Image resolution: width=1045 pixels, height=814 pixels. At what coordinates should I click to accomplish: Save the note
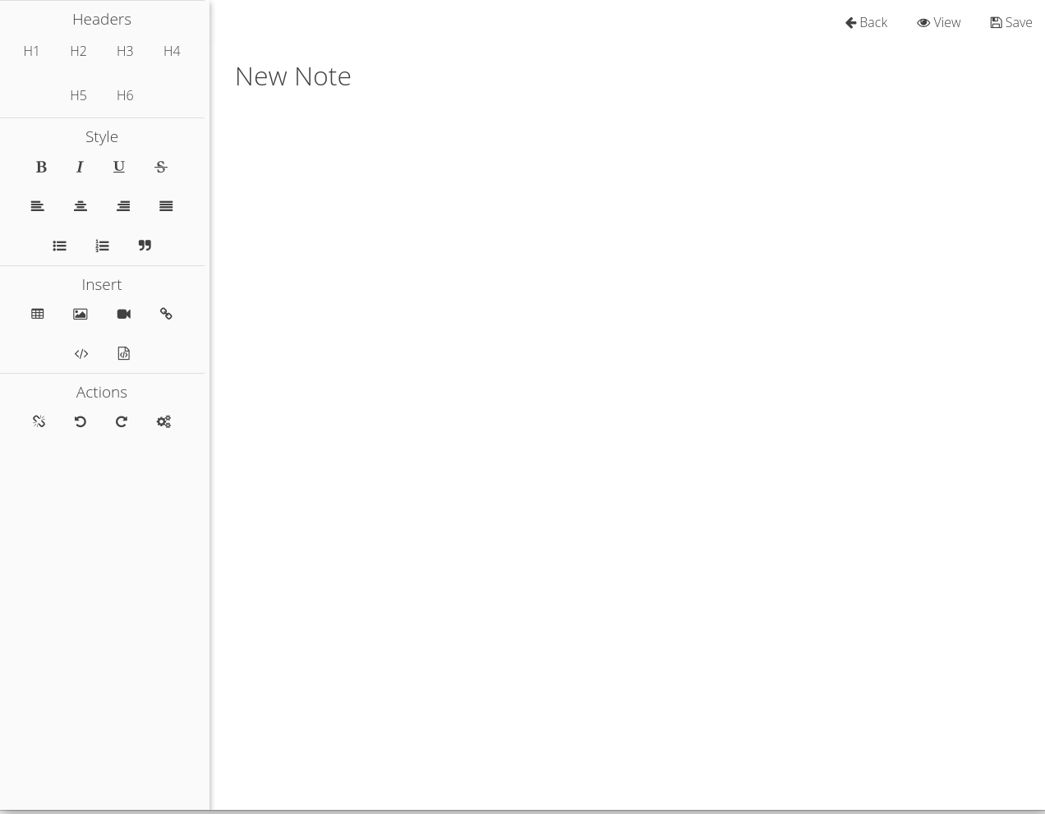pyautogui.click(x=1011, y=22)
